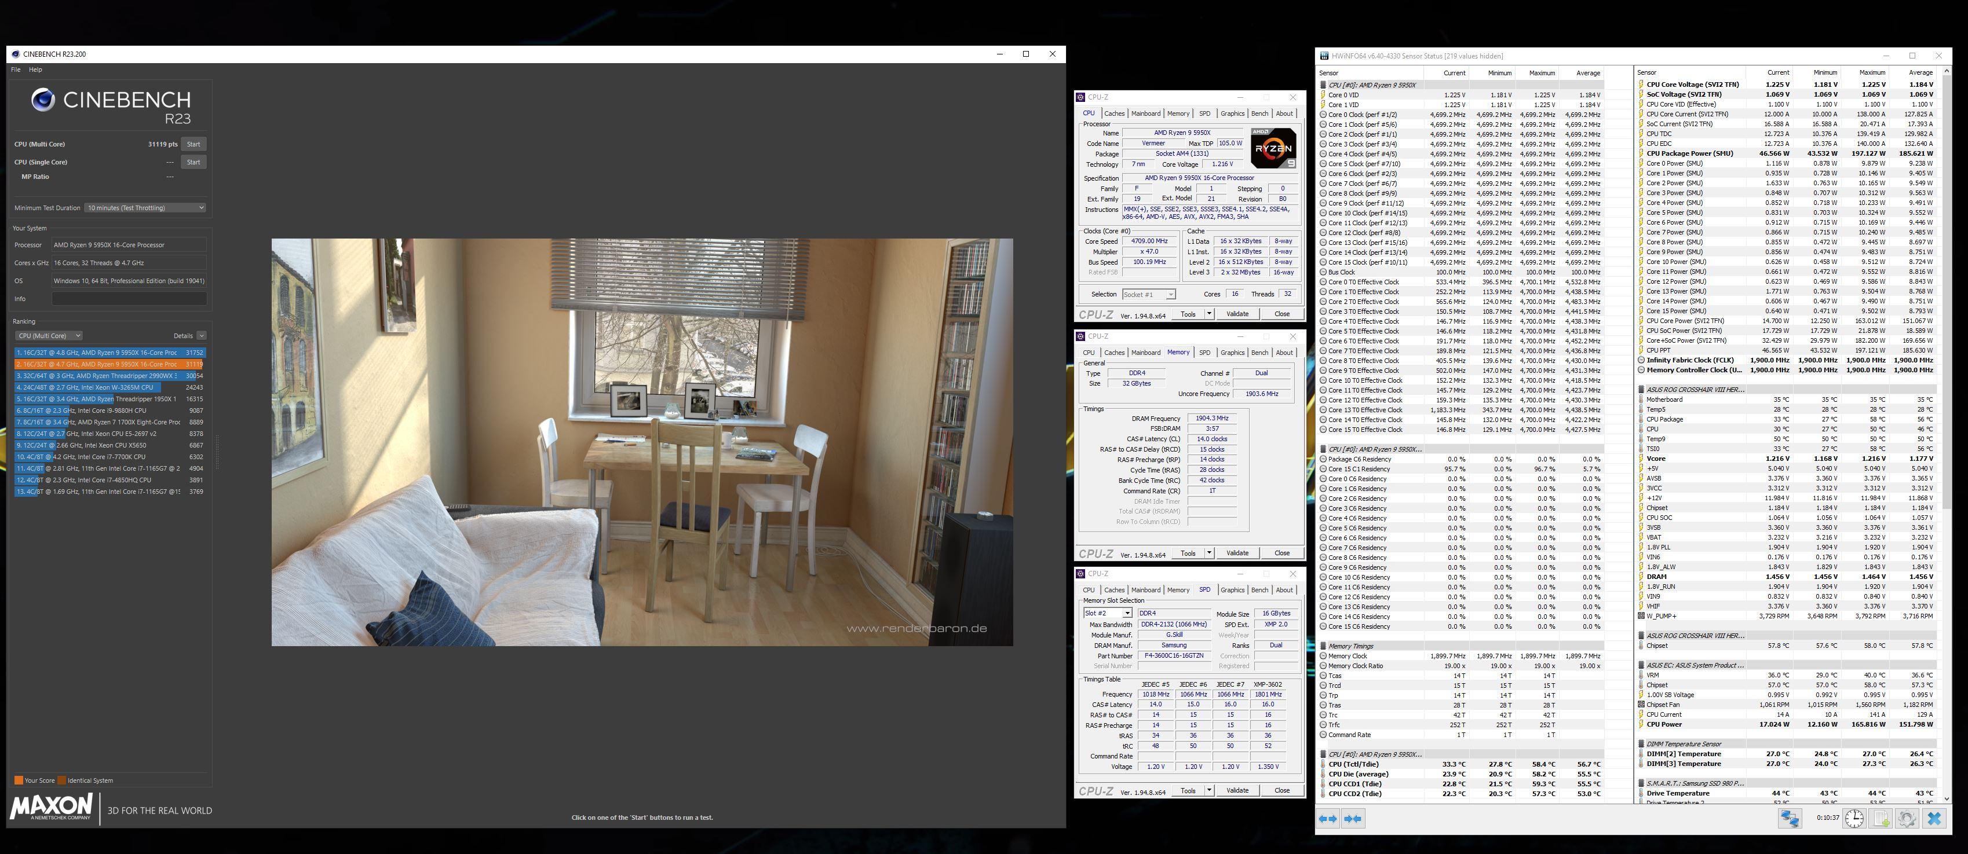Click icon beside S.M.A.R.T. Samsung SSD group

(x=1641, y=783)
